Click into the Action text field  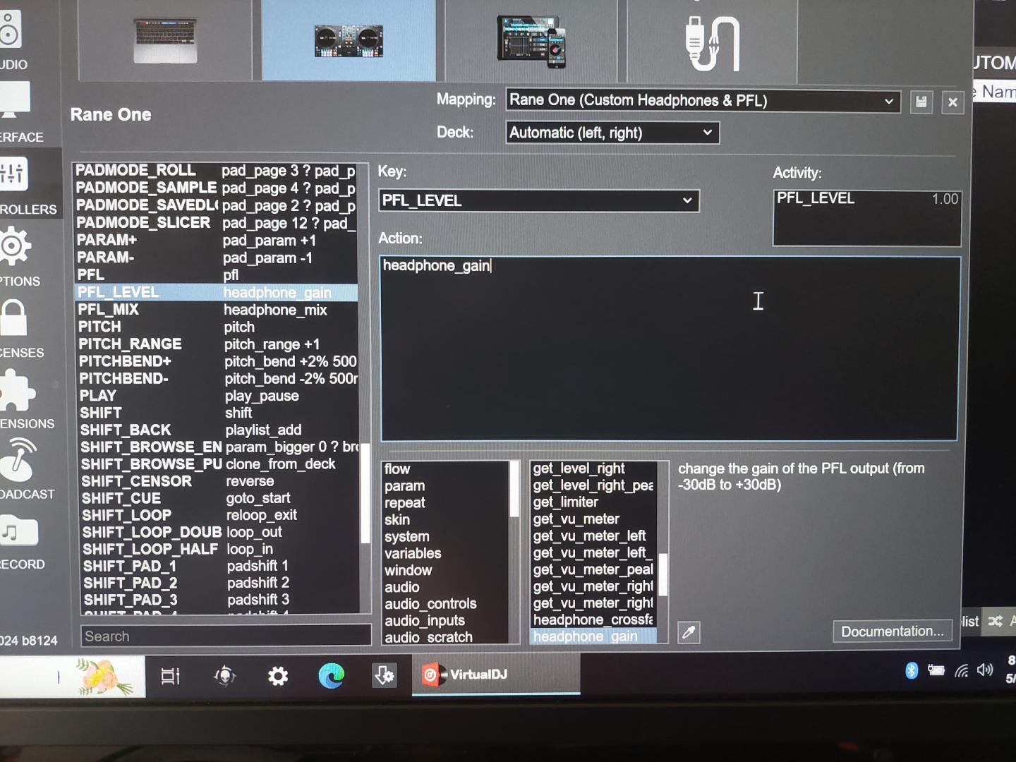pos(669,349)
